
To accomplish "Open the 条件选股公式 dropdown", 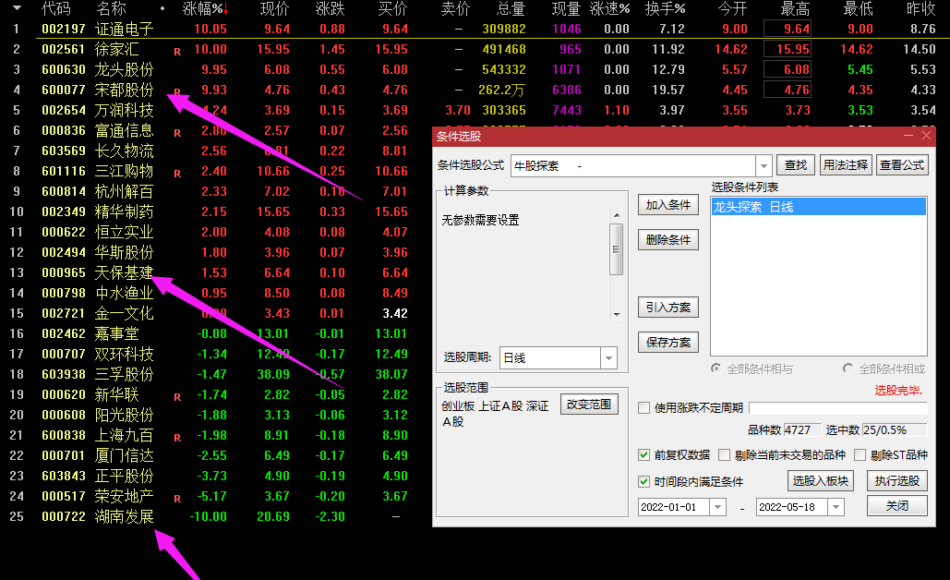I will coord(764,165).
